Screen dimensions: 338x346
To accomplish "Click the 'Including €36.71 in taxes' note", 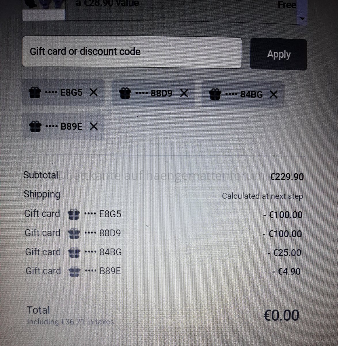I will coord(71,322).
